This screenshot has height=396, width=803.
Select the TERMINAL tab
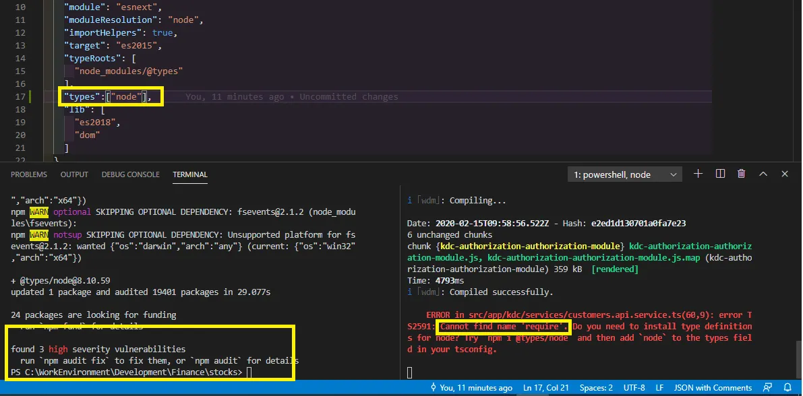tap(190, 174)
